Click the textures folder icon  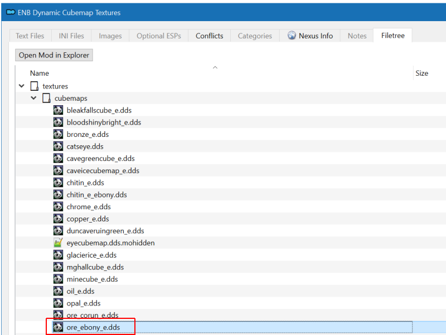35,86
